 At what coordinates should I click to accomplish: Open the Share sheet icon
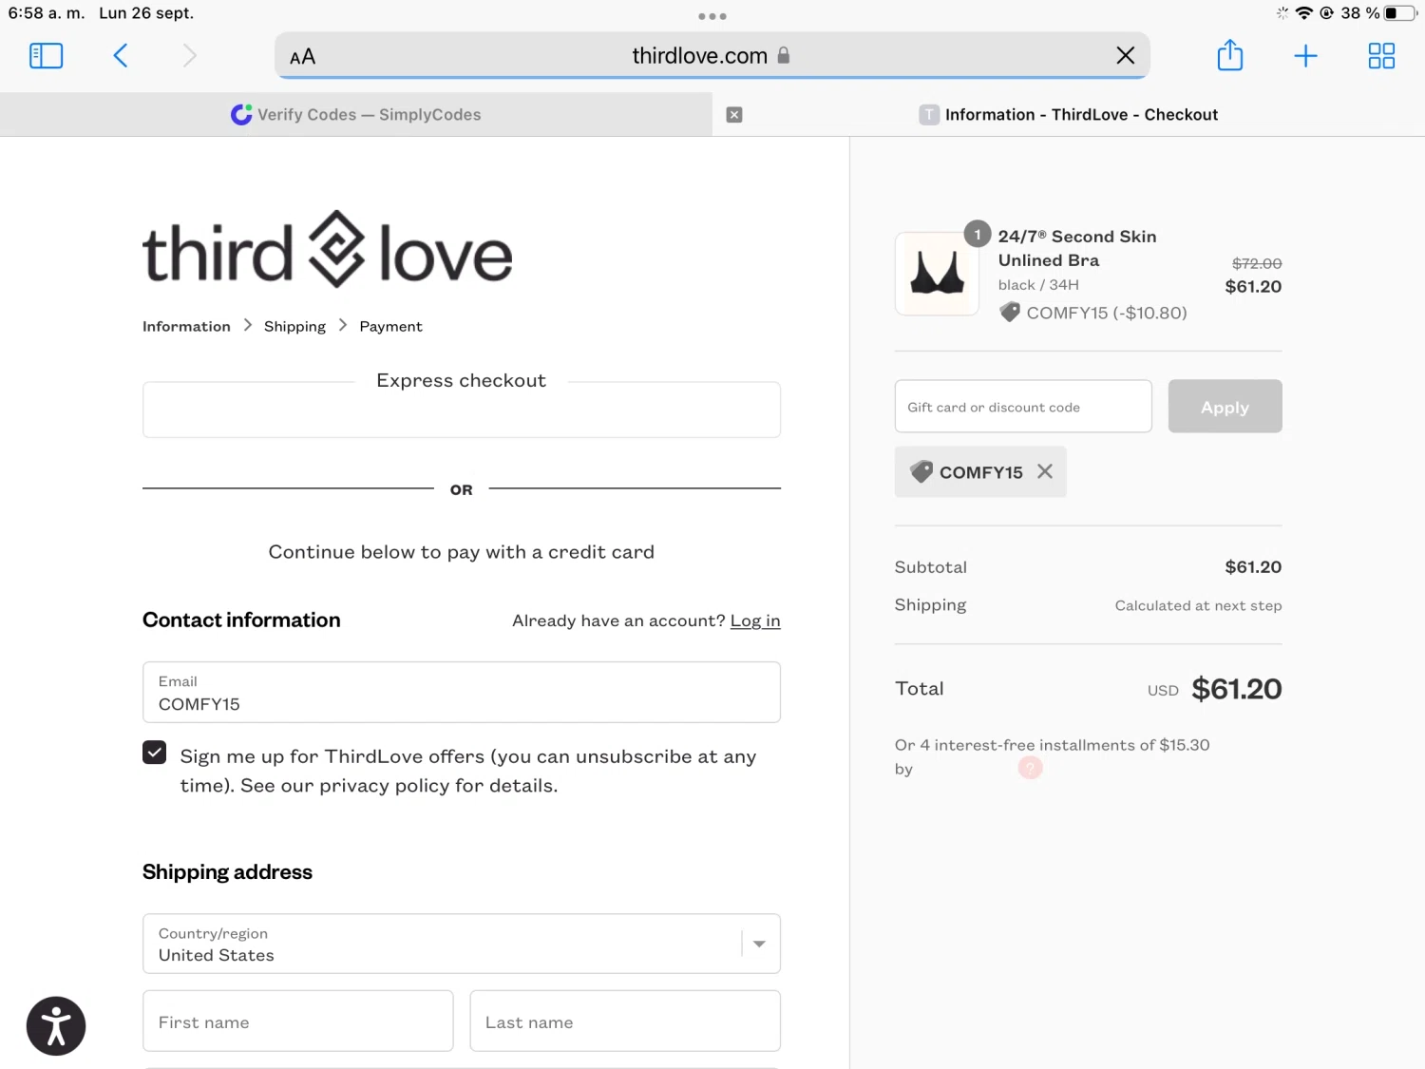(1230, 55)
